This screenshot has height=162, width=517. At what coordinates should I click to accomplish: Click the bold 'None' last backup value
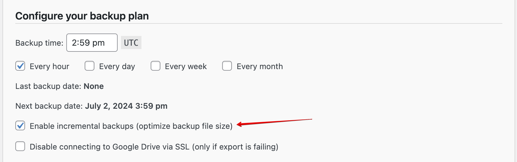(x=94, y=86)
